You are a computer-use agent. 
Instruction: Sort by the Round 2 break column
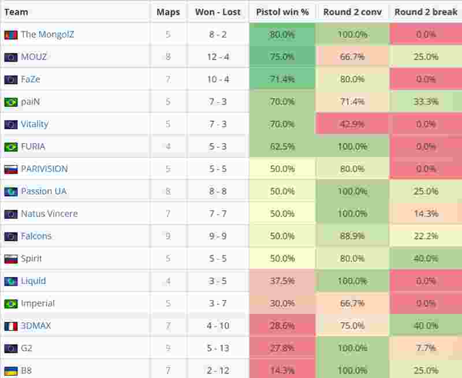(x=426, y=12)
